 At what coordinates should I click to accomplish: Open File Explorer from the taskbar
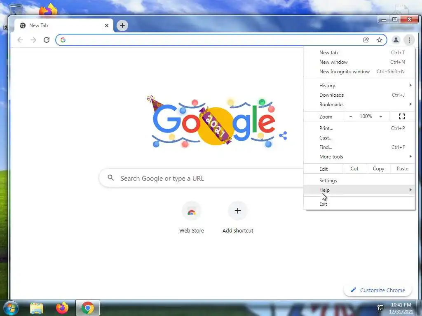(37, 308)
